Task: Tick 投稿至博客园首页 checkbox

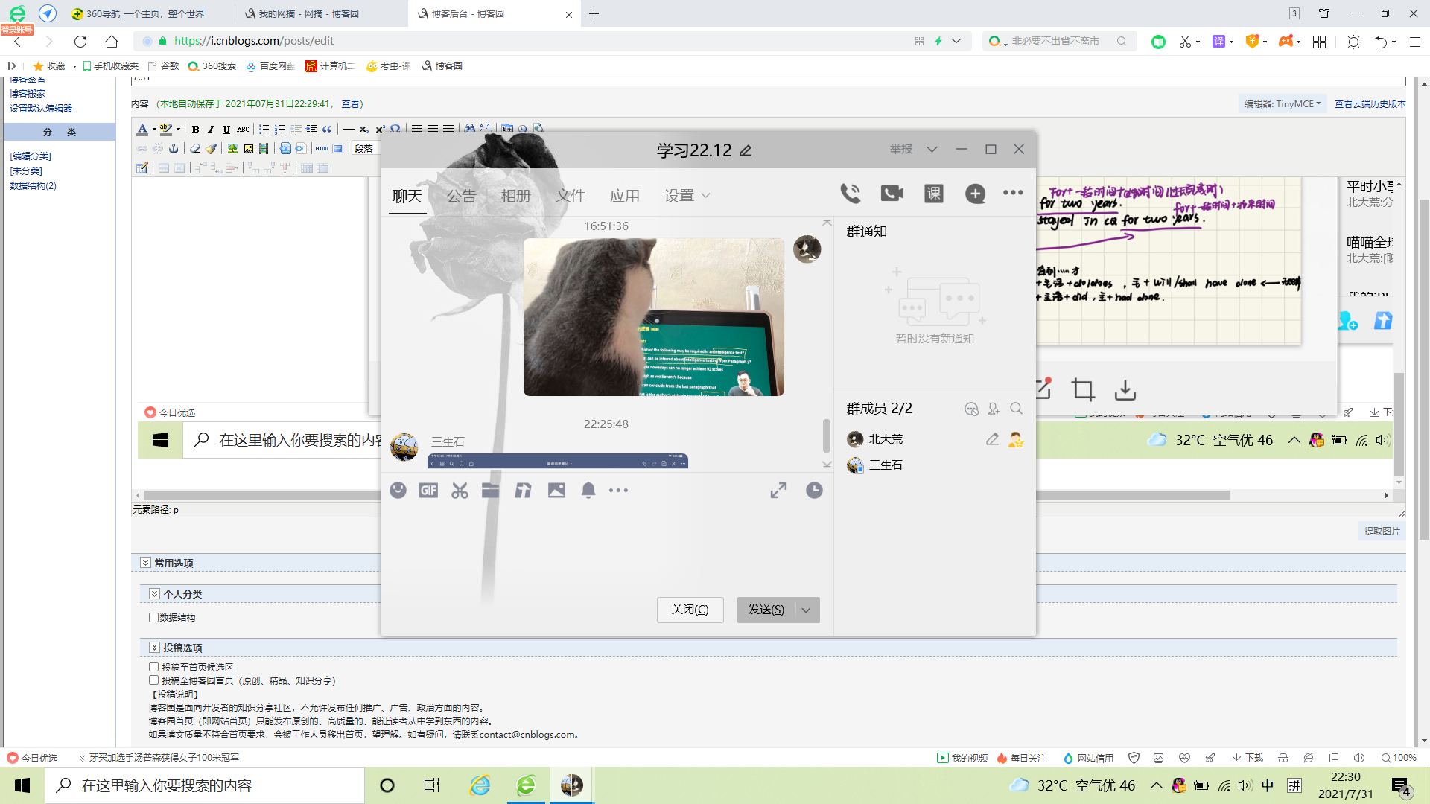Action: click(153, 680)
